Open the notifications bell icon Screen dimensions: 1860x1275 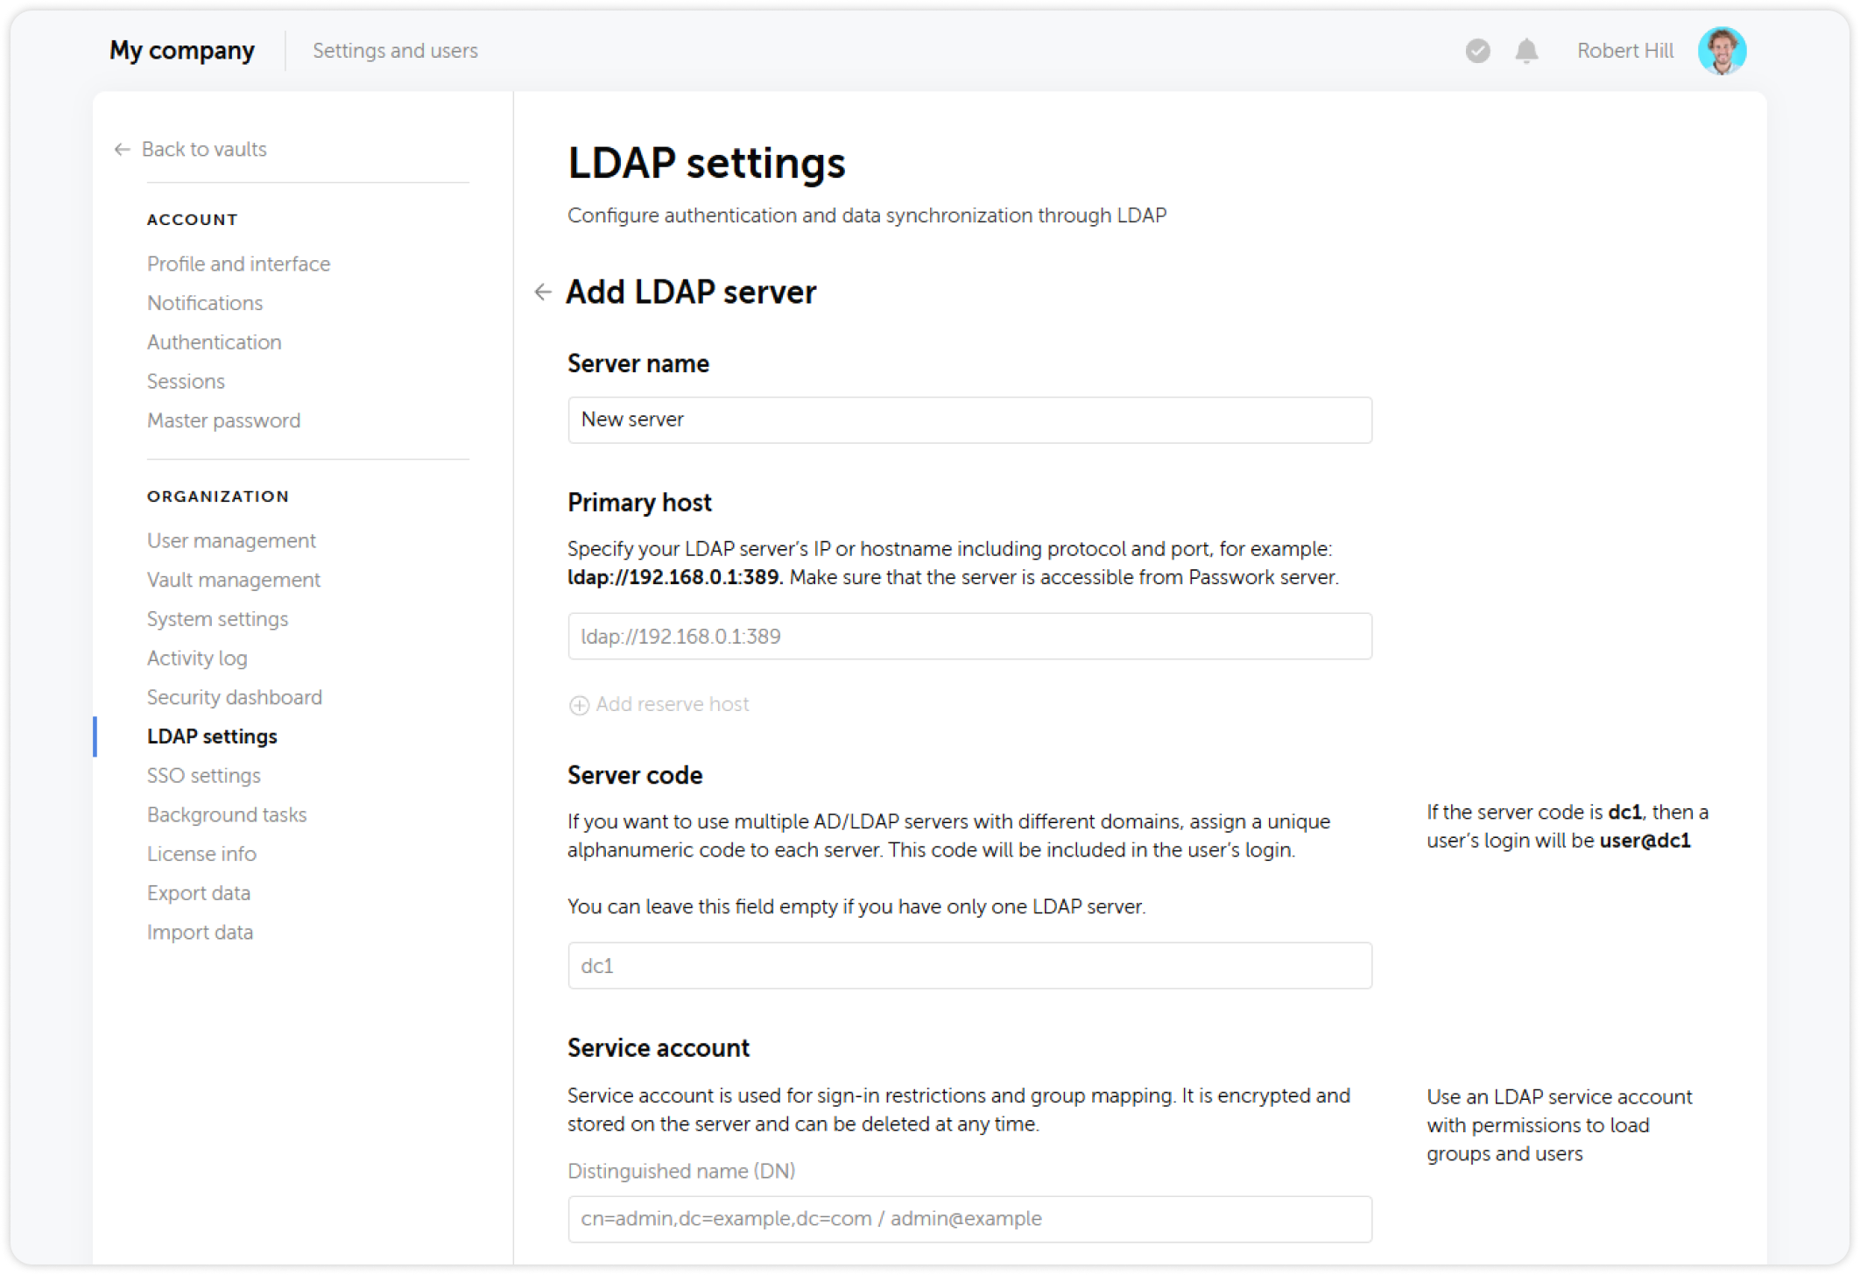pos(1526,51)
